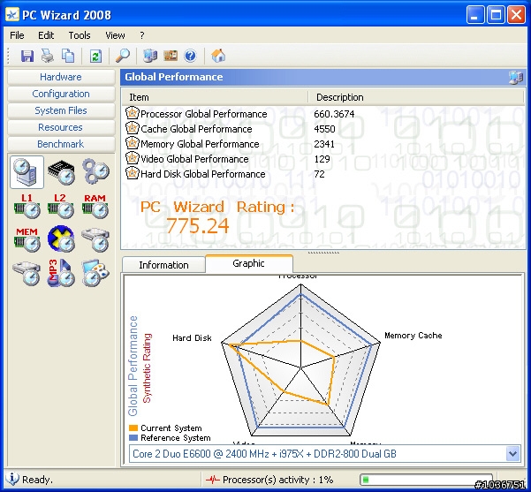Click the PC Wizard title bar icon
The image size is (531, 492).
tap(12, 14)
